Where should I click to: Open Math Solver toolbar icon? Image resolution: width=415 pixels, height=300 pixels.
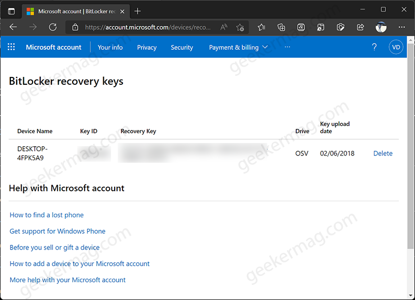[301, 27]
